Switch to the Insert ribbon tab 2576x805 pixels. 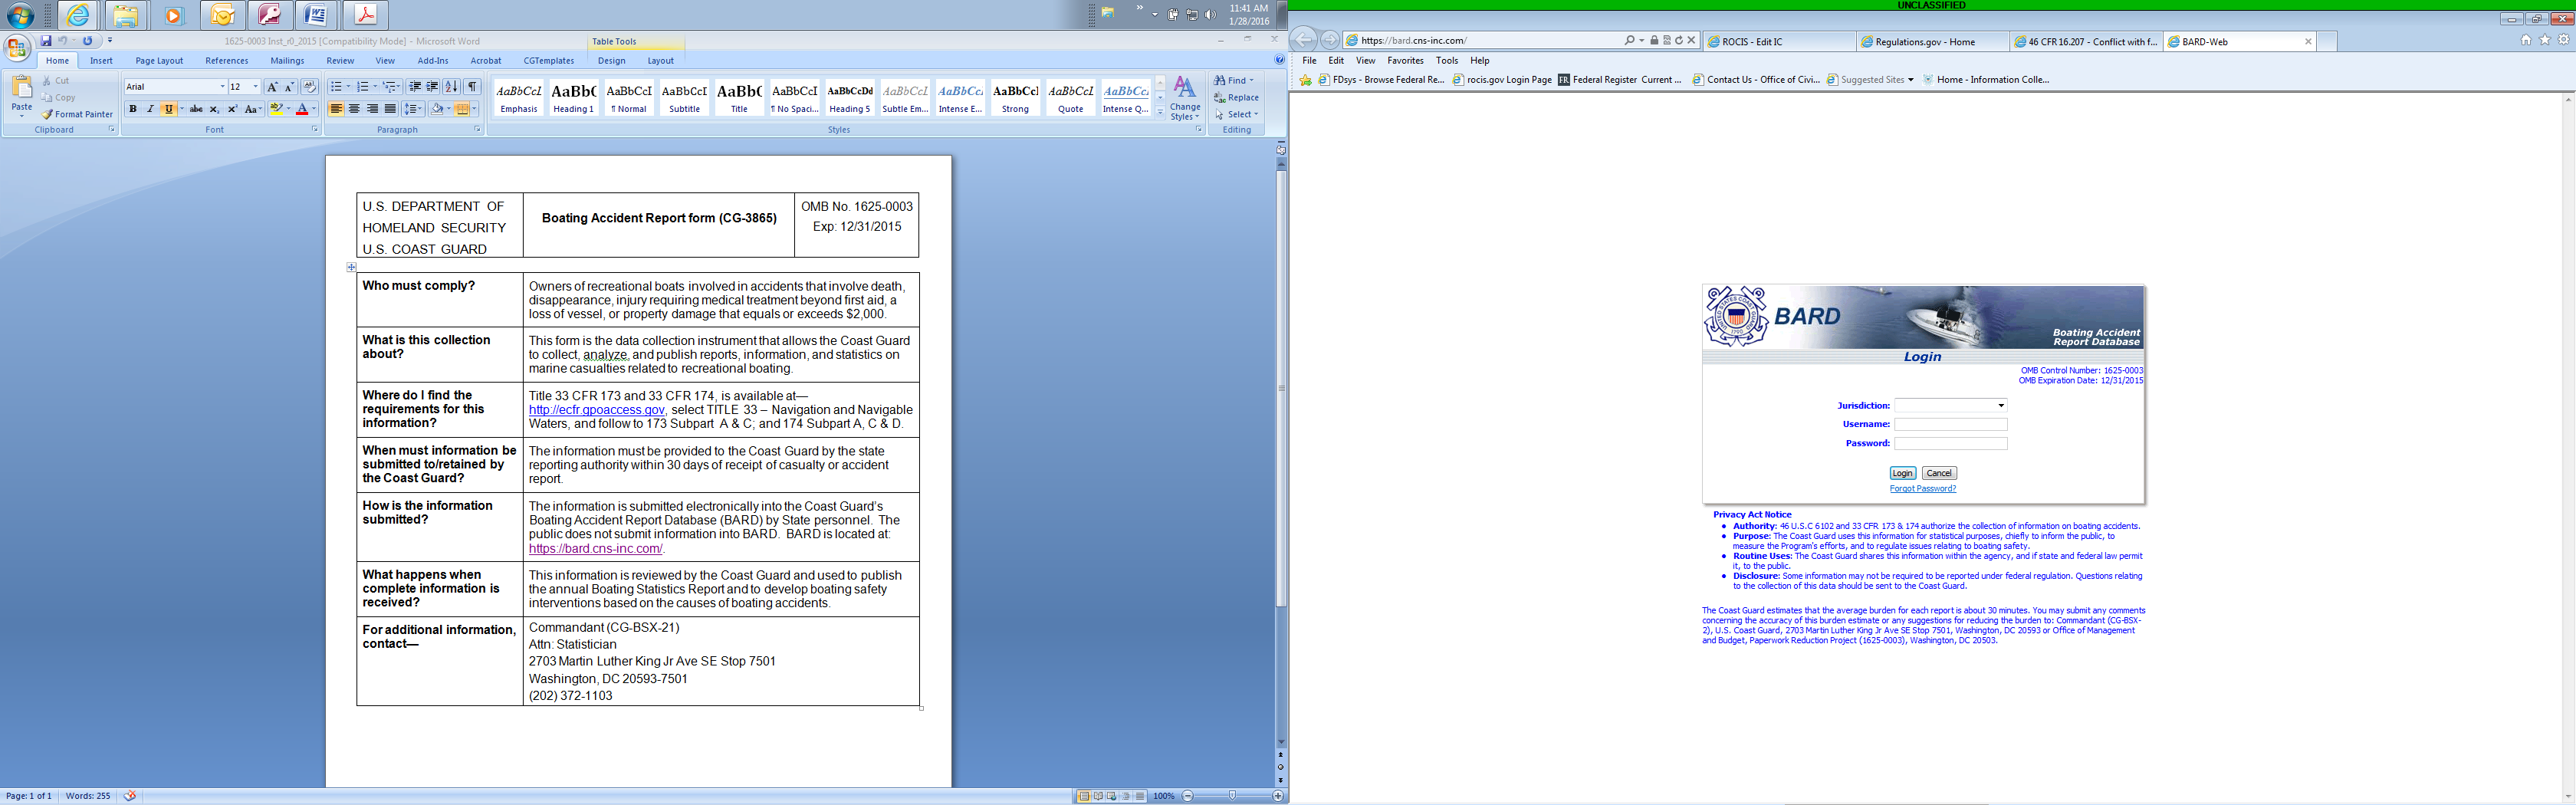pos(101,61)
